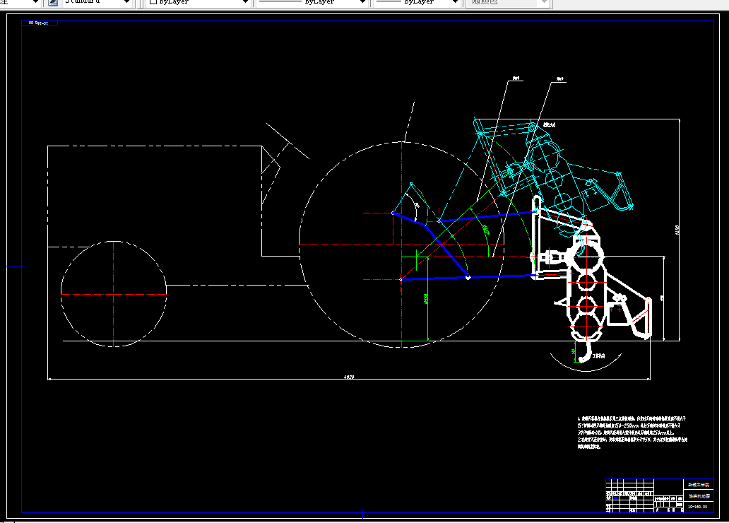
Task: Click the greyed-out plot style dropdown
Action: point(508,2)
